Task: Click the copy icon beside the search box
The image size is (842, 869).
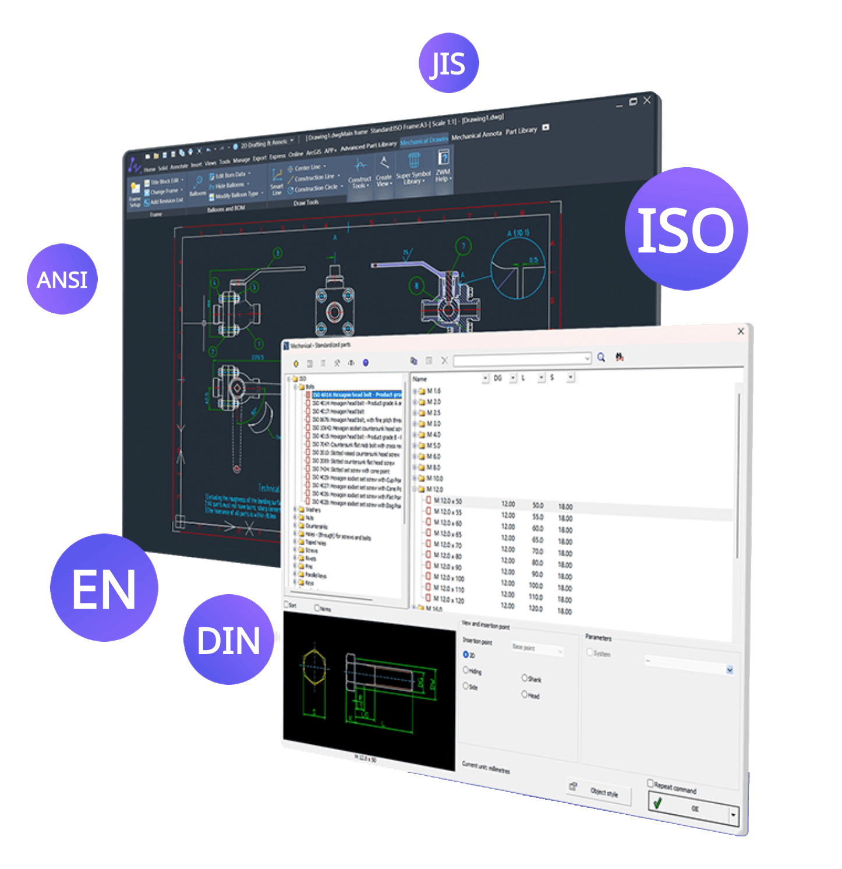Action: (x=414, y=361)
